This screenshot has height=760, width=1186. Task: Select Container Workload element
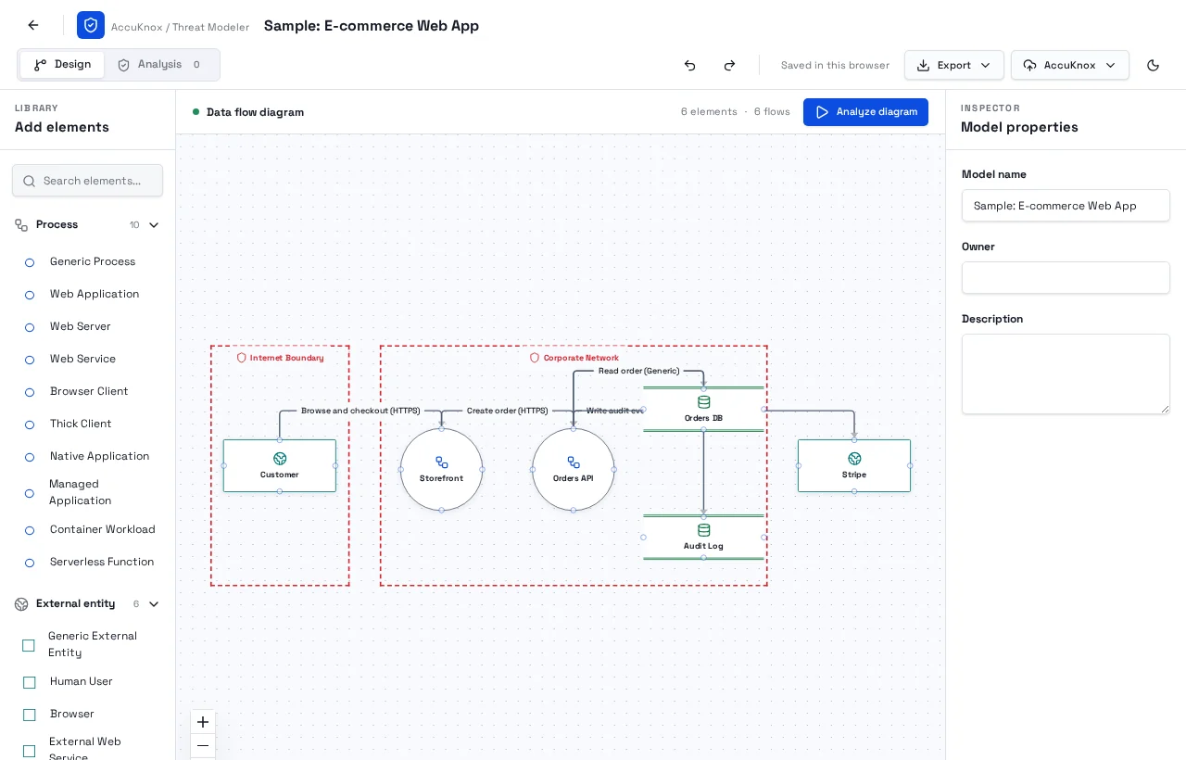pyautogui.click(x=88, y=530)
